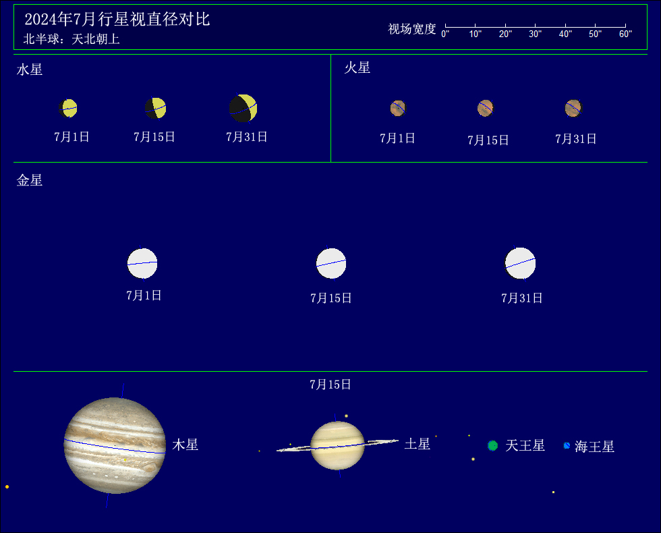Click the Mars disc above the 7月1日 label
This screenshot has width=661, height=533.
(x=398, y=109)
